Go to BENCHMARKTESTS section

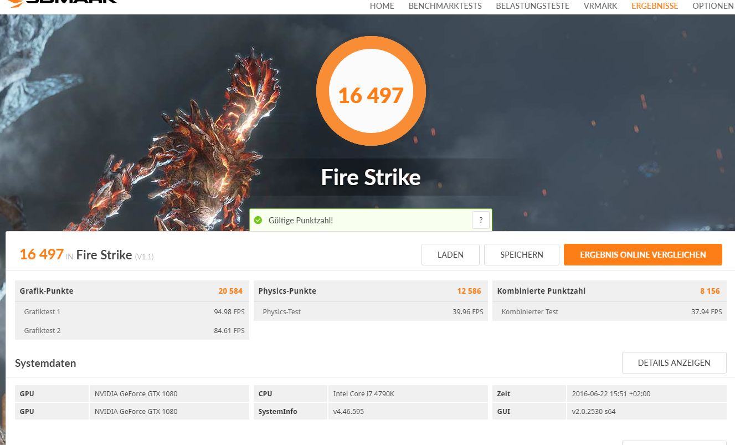[445, 6]
